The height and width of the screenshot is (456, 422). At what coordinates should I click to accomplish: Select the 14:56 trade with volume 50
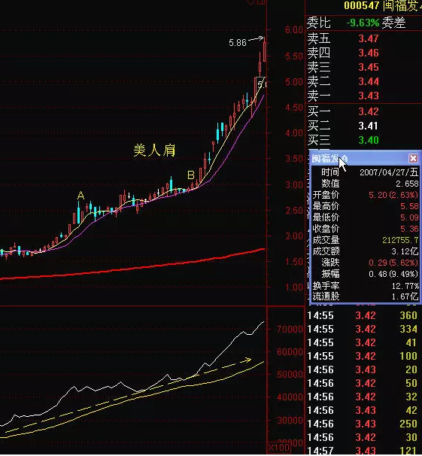pyautogui.click(x=363, y=383)
